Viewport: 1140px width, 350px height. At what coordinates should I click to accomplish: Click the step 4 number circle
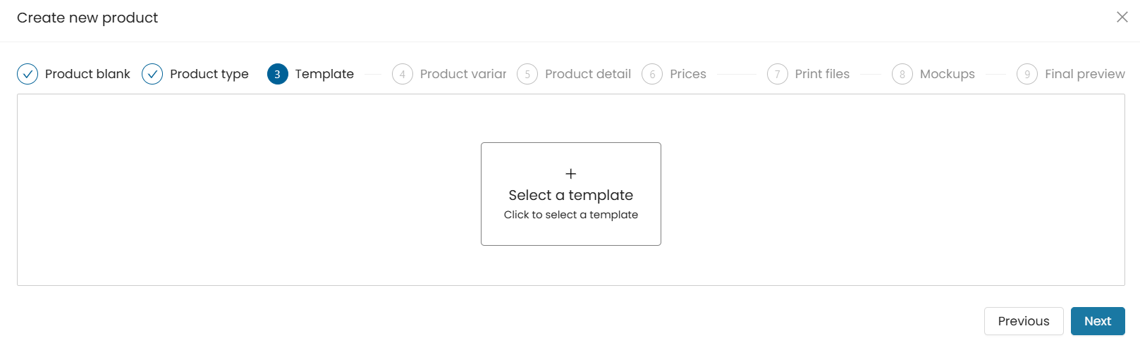click(x=403, y=74)
